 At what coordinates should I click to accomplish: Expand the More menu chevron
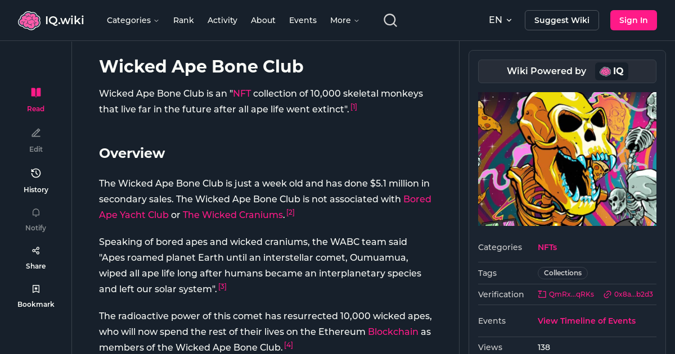pos(344,20)
